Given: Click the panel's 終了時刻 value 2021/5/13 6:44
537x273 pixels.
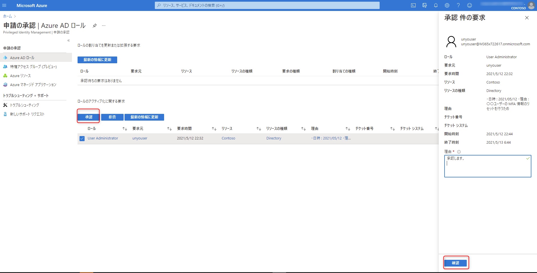Looking at the screenshot, I should point(499,143).
